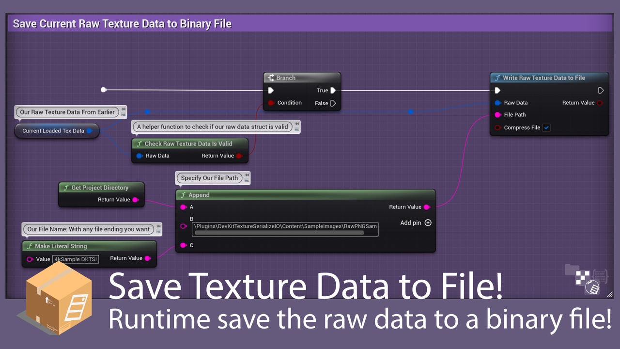Image resolution: width=620 pixels, height=349 pixels.
Task: Click the red Condition pin on Branch
Action: pos(271,103)
